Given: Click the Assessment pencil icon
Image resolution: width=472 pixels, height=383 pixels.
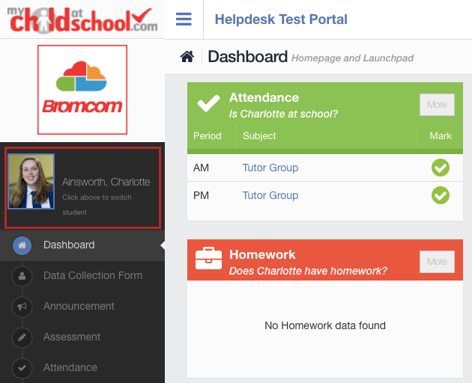Looking at the screenshot, I should coord(22,337).
